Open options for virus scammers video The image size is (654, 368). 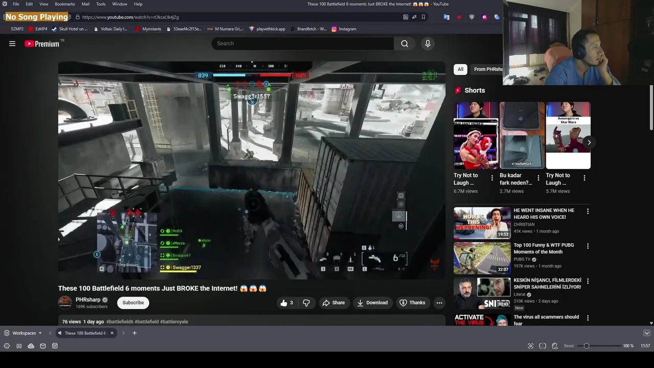click(x=588, y=318)
